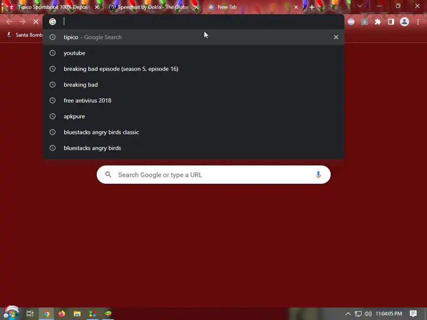Click the clock showing 11:04:05 PM
The width and height of the screenshot is (427, 320).
(x=389, y=314)
